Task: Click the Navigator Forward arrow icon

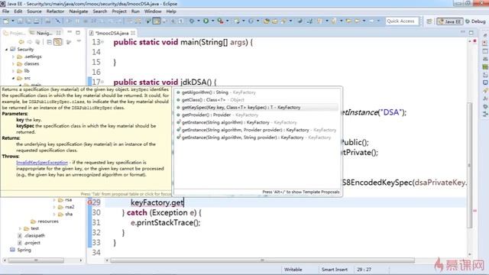Action: [x=30, y=42]
